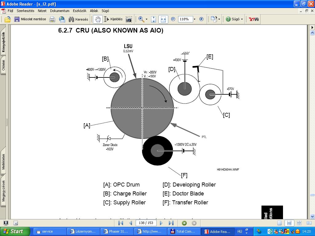This screenshot has width=315, height=236.
Task: Open the Mellékletek attachments side tab
Action: [3, 162]
